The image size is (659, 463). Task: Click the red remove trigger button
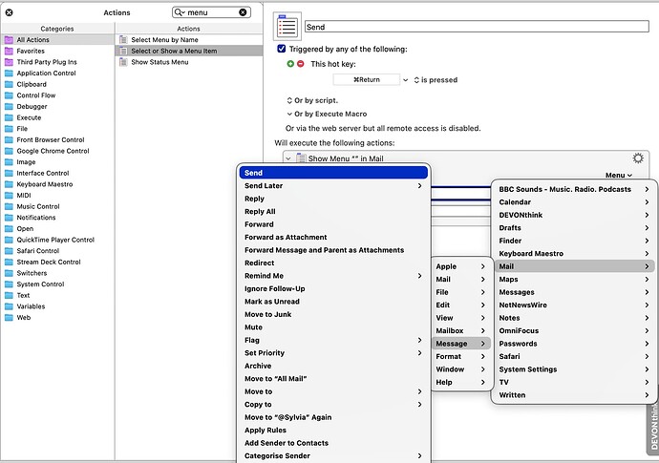tap(301, 64)
